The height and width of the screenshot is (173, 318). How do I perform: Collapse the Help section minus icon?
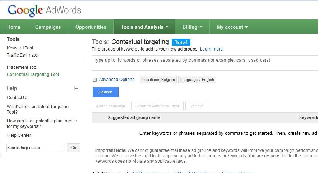point(77,88)
